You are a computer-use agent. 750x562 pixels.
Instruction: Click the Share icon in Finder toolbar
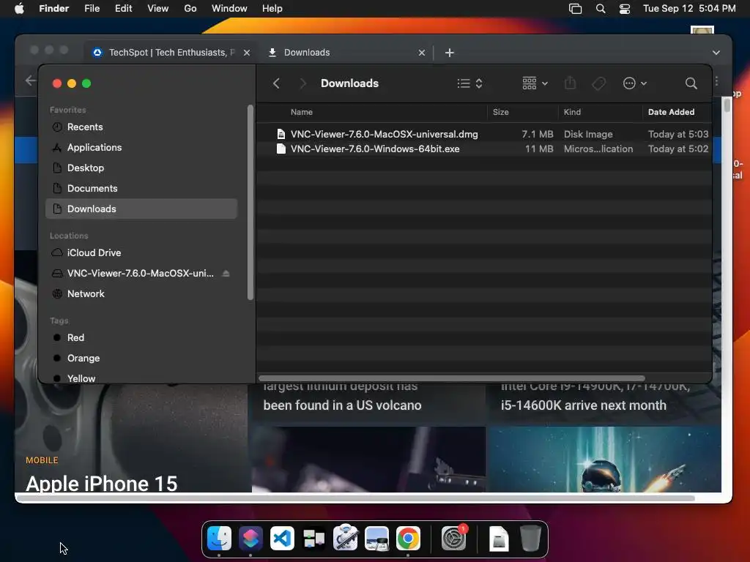(x=570, y=83)
